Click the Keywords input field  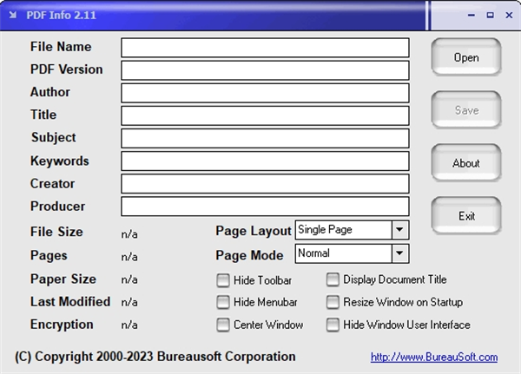coord(264,161)
